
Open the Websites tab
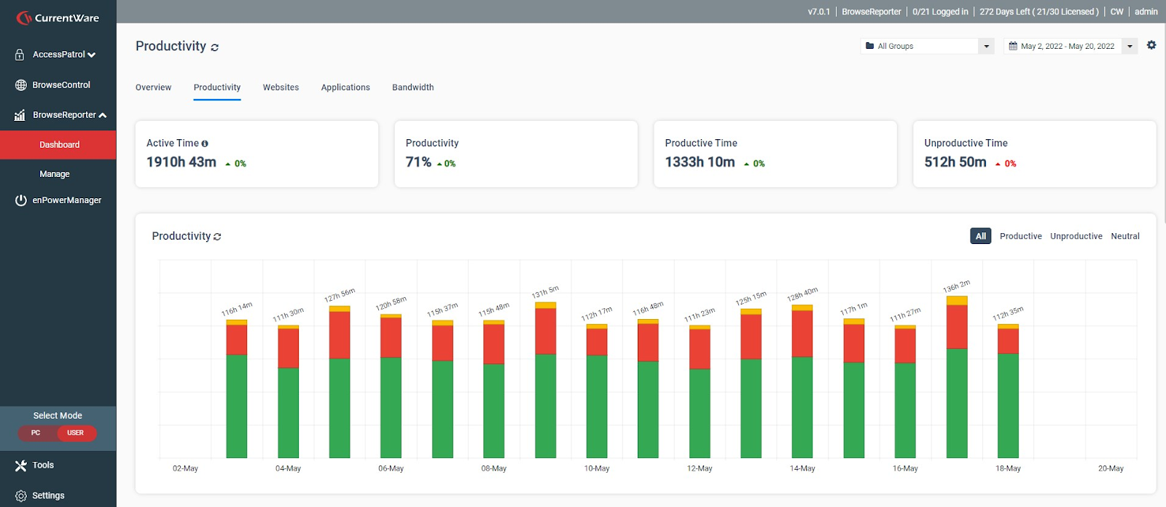tap(281, 87)
